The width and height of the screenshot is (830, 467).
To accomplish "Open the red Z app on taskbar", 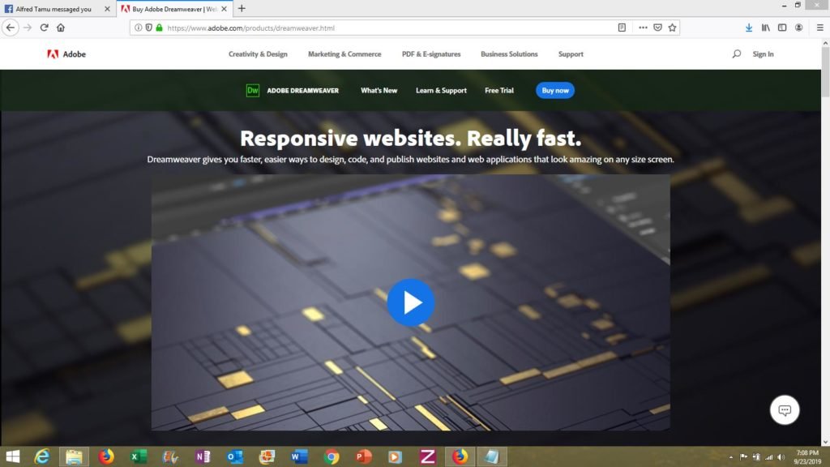I will (427, 456).
